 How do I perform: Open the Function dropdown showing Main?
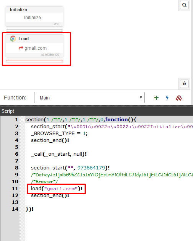tap(89, 98)
